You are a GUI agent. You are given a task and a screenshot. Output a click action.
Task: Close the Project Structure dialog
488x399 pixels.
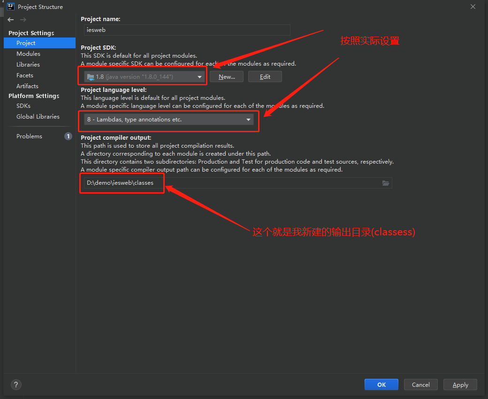473,7
